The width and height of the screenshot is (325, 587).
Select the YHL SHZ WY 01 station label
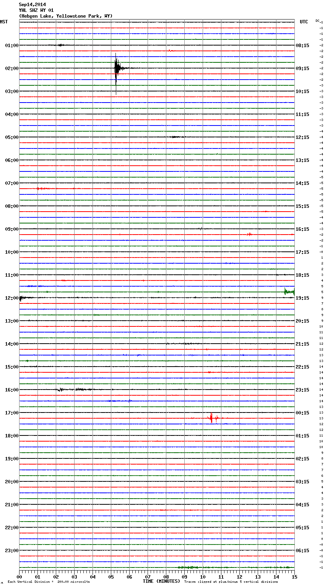[36, 10]
